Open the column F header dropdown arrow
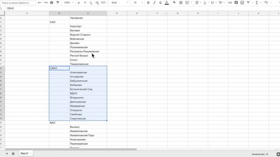Image resolution: width=280 pixels, height=157 pixels. tap(165, 14)
